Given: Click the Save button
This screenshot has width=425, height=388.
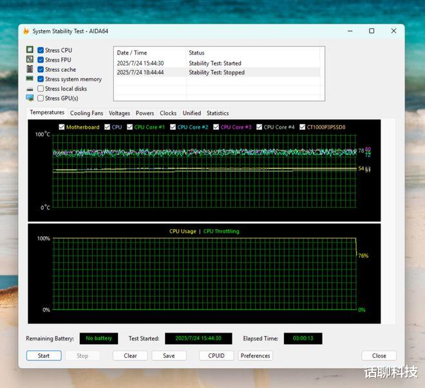Looking at the screenshot, I should [169, 356].
